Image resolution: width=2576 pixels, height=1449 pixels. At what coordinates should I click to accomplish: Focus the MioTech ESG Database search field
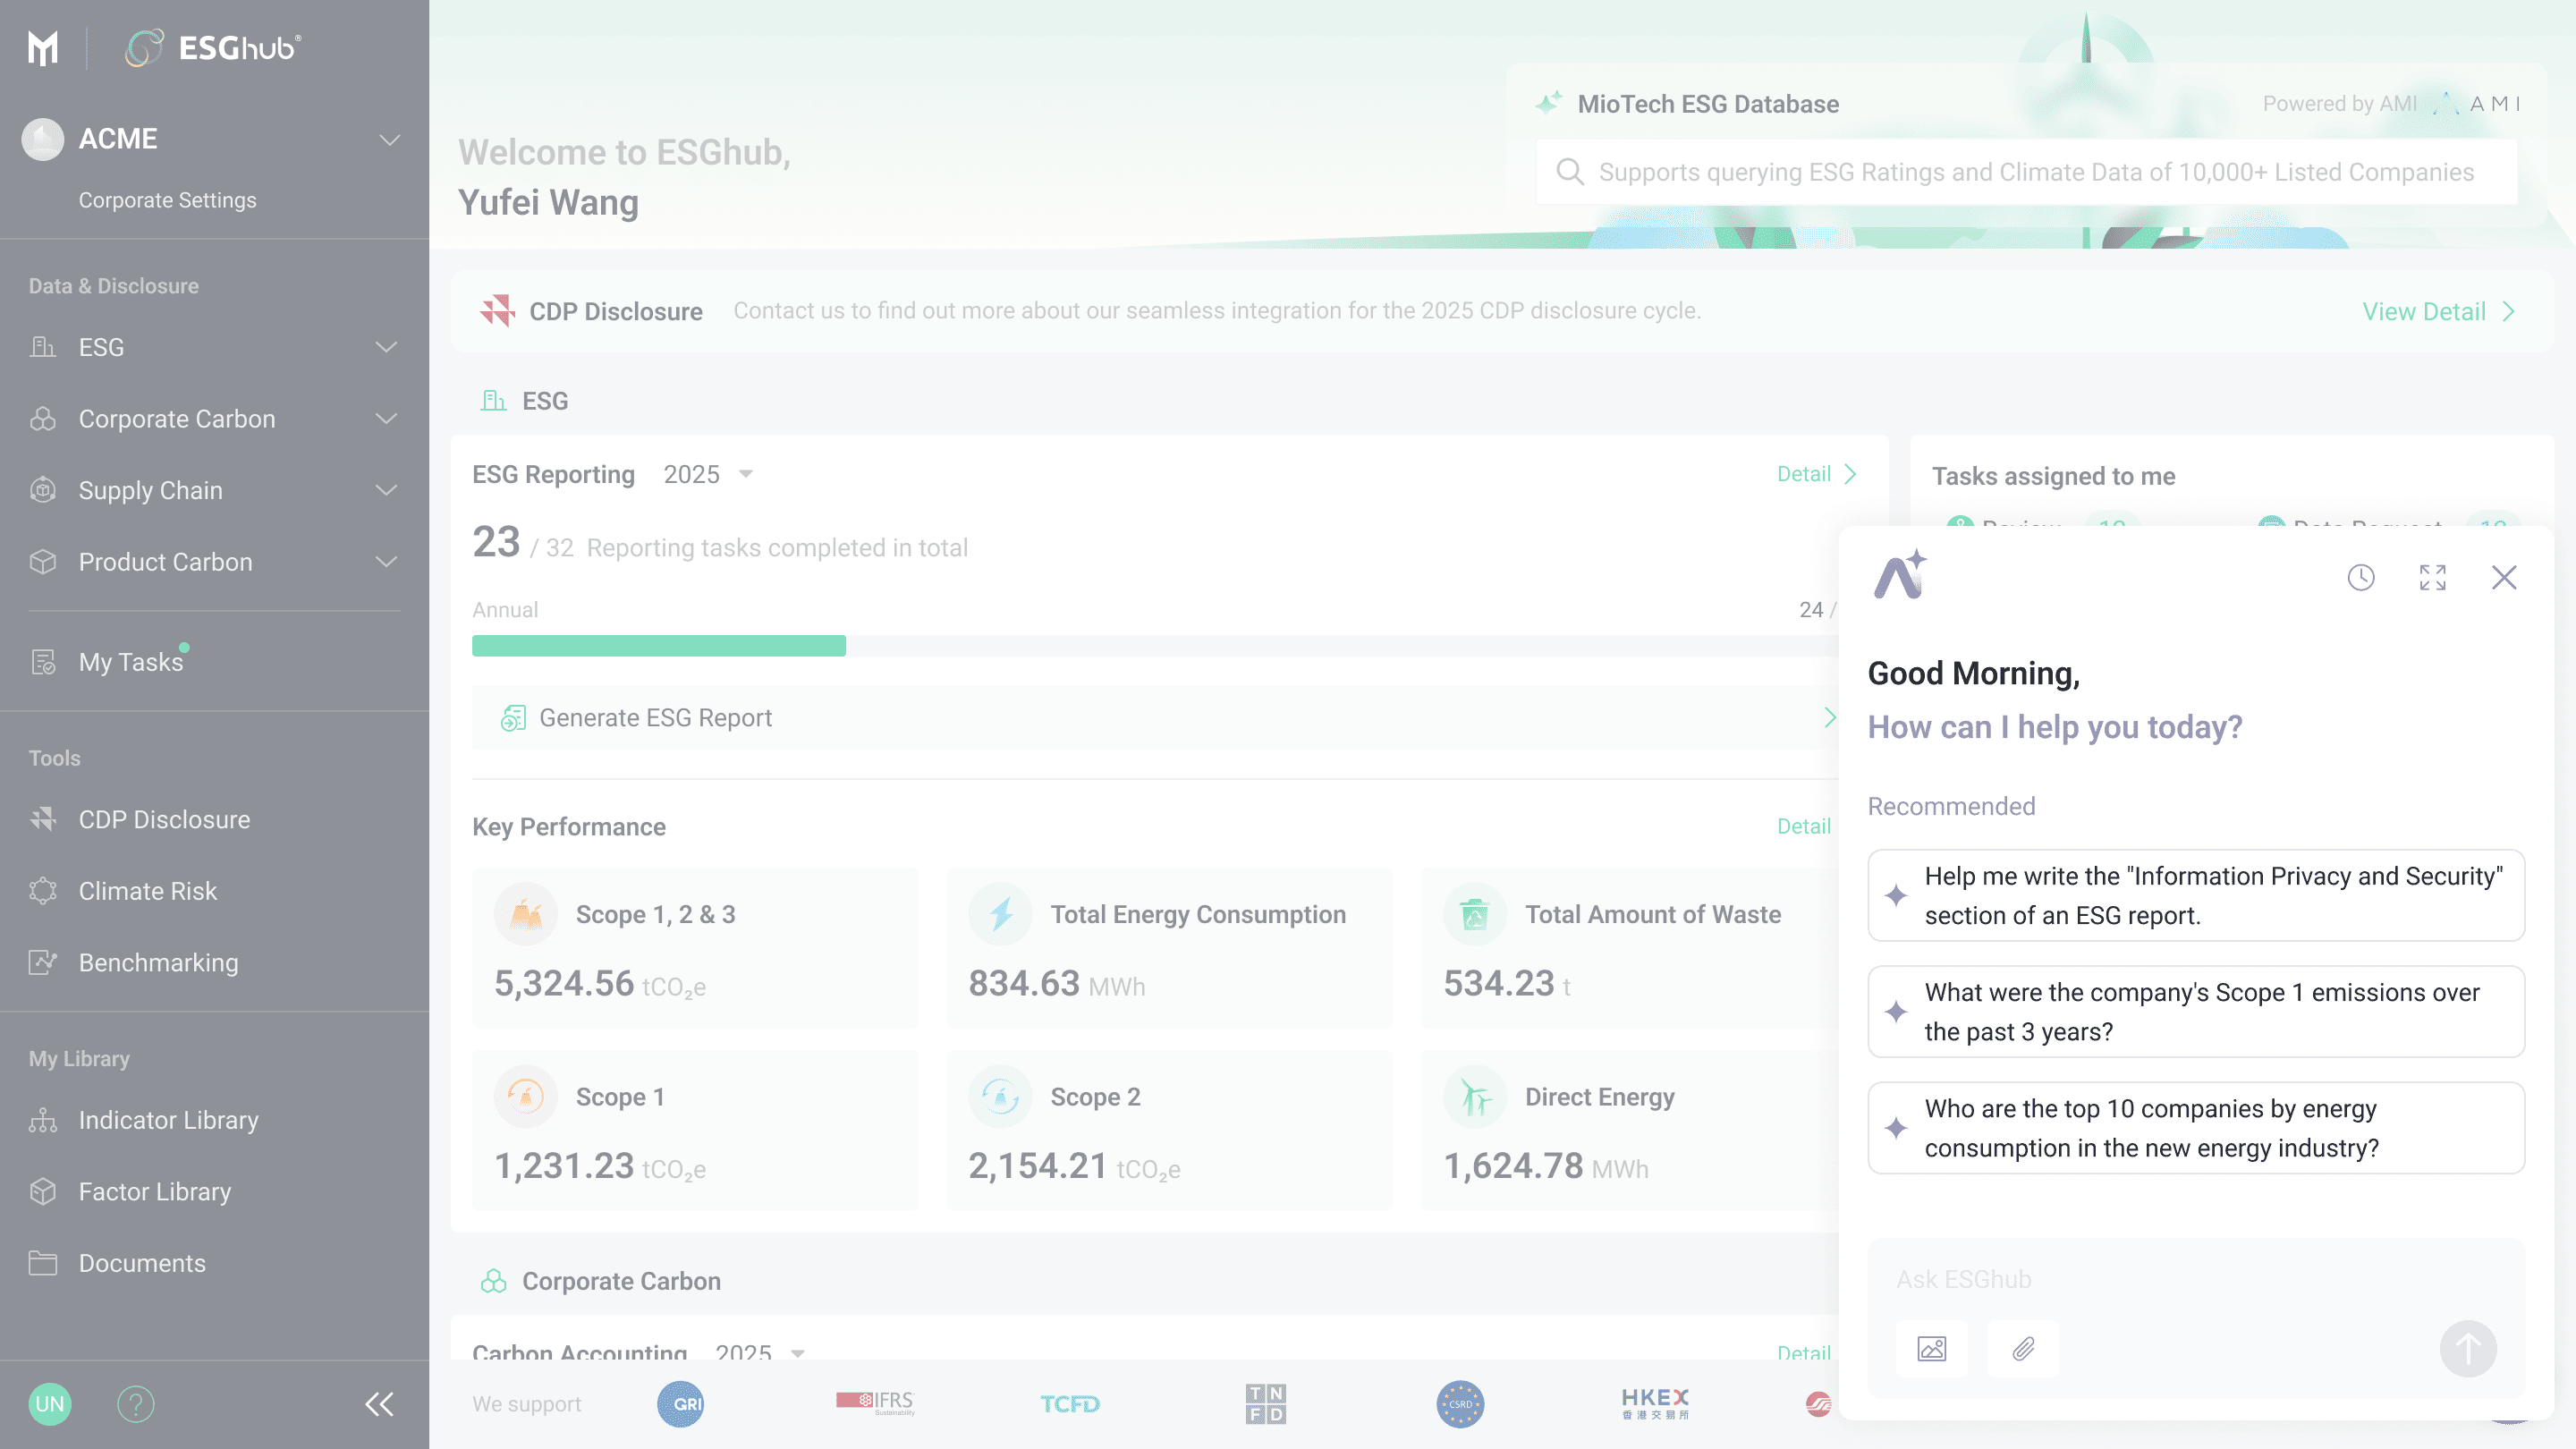pos(2027,172)
